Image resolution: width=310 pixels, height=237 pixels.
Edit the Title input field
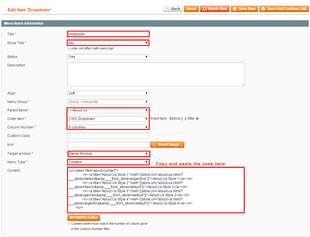[108, 34]
